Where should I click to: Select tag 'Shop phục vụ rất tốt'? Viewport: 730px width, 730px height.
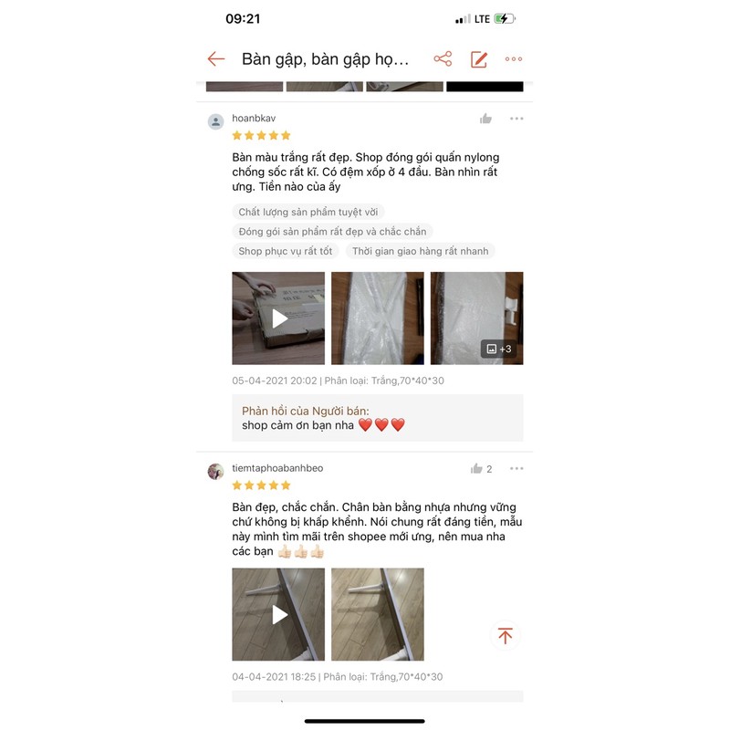pyautogui.click(x=286, y=251)
